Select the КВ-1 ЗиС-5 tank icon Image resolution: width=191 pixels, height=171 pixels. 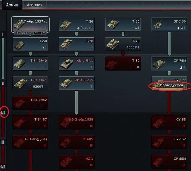(66, 84)
